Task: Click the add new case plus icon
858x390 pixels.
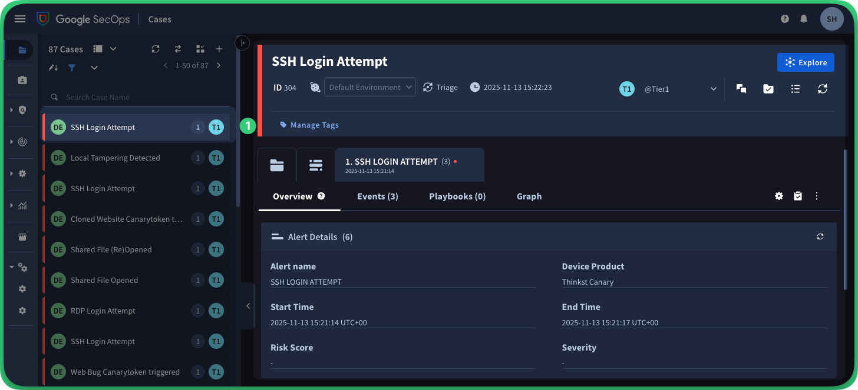Action: pyautogui.click(x=219, y=49)
